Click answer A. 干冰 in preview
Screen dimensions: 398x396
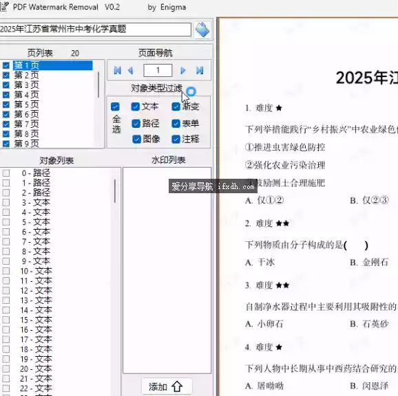click(x=260, y=262)
